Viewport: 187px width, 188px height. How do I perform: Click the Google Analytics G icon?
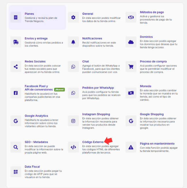(x=16, y=121)
